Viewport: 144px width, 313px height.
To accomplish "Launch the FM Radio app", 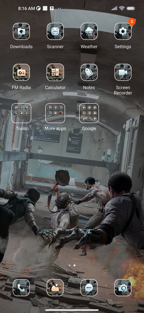I will pos(21,72).
